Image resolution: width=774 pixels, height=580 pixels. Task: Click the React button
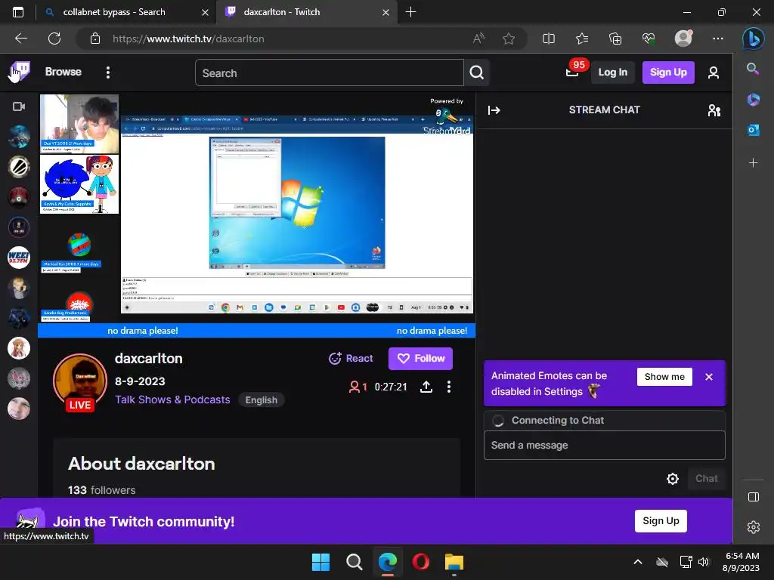click(351, 359)
